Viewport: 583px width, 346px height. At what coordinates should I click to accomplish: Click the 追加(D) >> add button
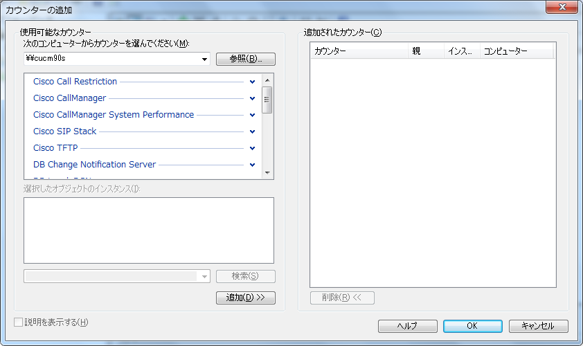coord(246,298)
